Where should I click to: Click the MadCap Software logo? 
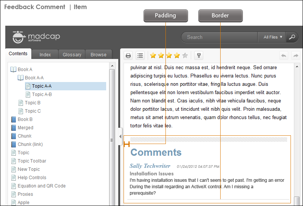(x=36, y=37)
